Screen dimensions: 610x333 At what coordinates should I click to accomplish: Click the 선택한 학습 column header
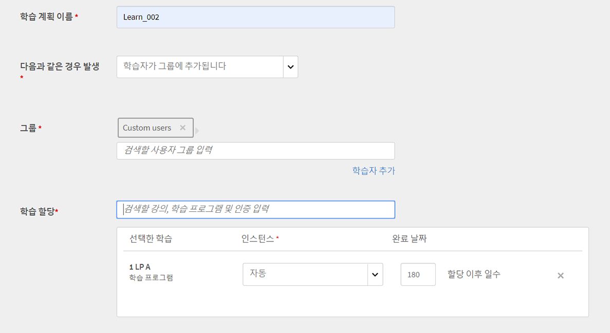(151, 238)
